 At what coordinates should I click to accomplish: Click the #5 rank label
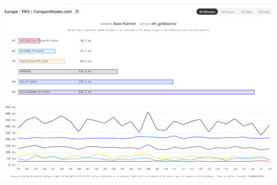click(13, 92)
